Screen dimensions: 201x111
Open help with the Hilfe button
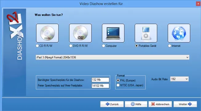pyautogui.click(x=136, y=104)
